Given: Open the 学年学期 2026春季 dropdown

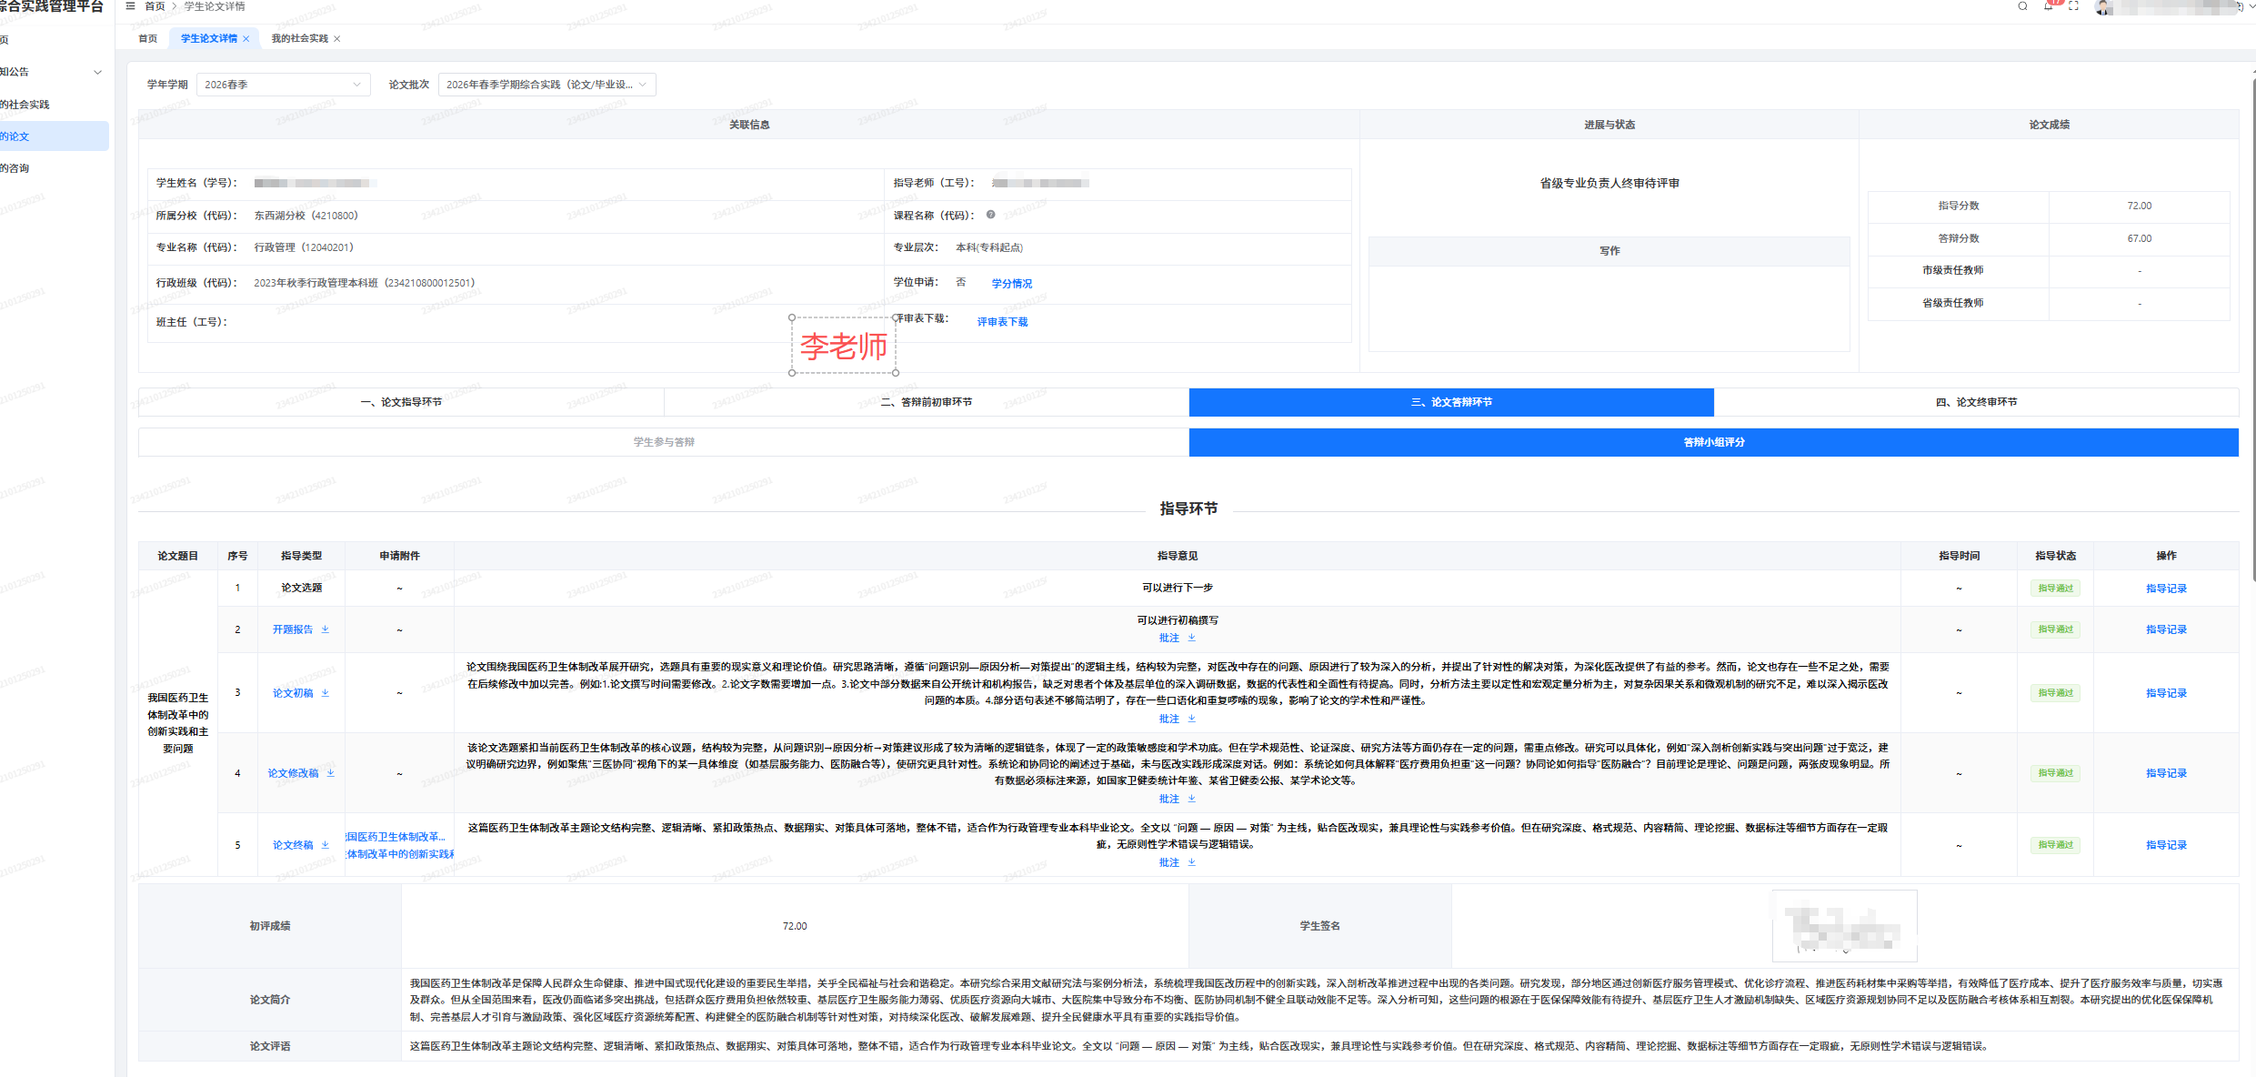Looking at the screenshot, I should pos(283,85).
